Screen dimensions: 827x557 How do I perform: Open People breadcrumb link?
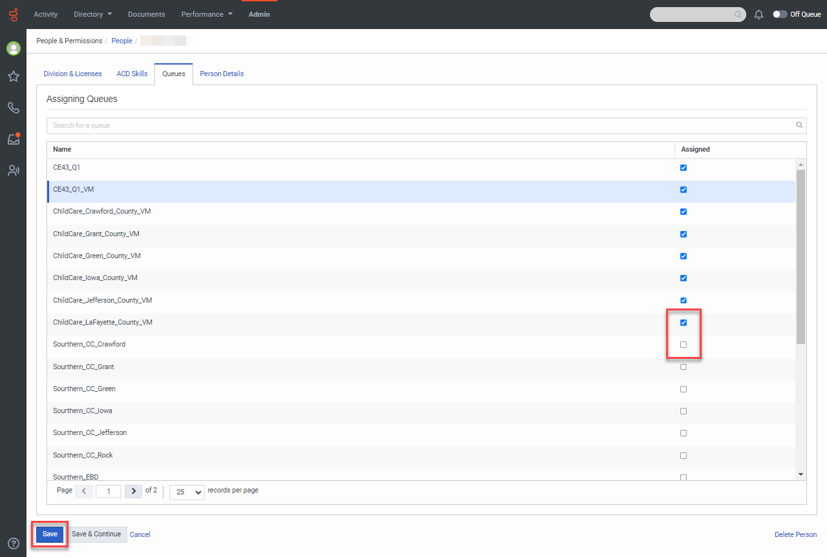tap(122, 41)
